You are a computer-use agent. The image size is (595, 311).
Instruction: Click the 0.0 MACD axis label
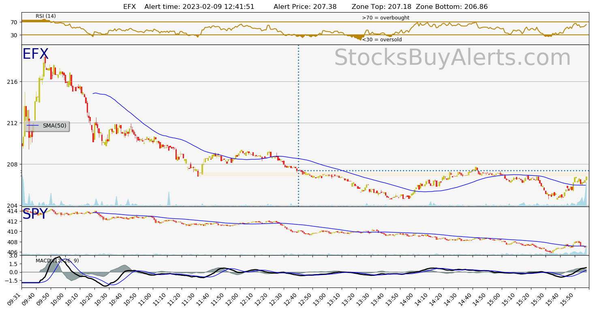click(x=13, y=272)
